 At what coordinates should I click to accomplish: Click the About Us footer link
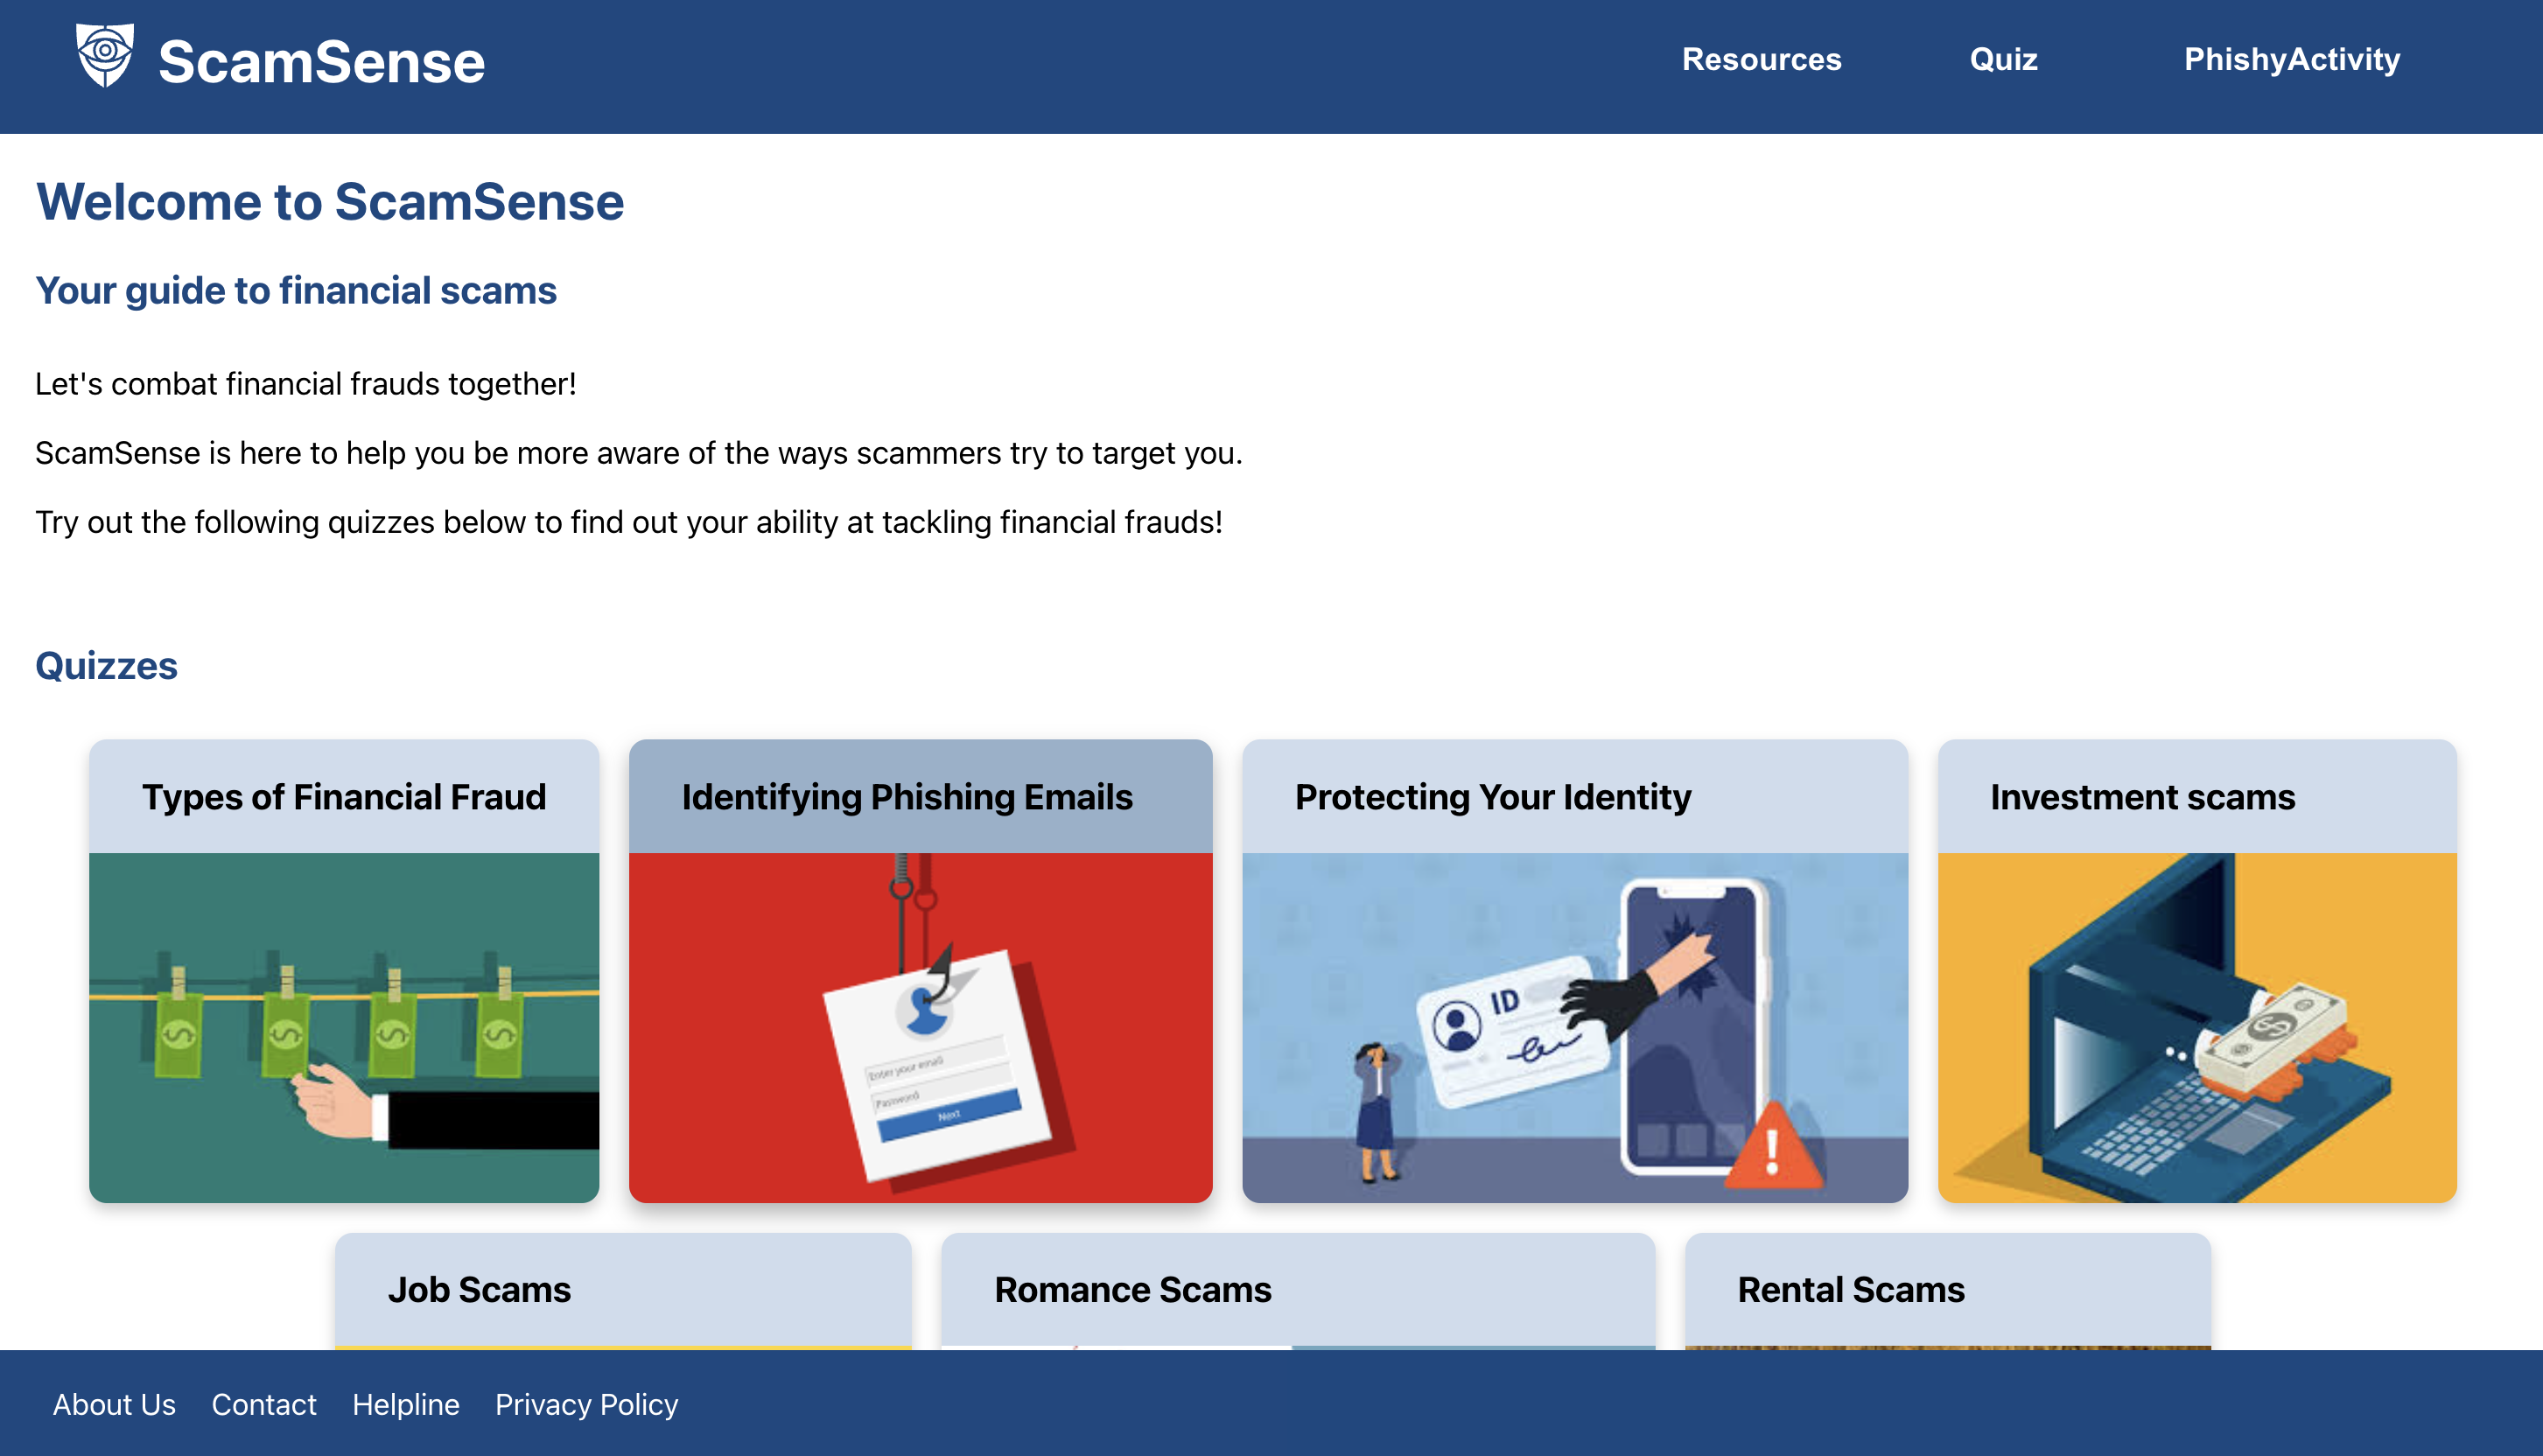pyautogui.click(x=114, y=1404)
